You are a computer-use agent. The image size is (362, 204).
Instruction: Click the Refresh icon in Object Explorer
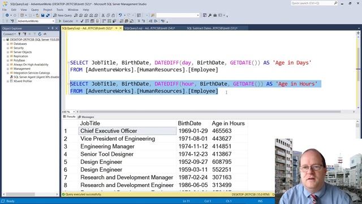point(40,34)
